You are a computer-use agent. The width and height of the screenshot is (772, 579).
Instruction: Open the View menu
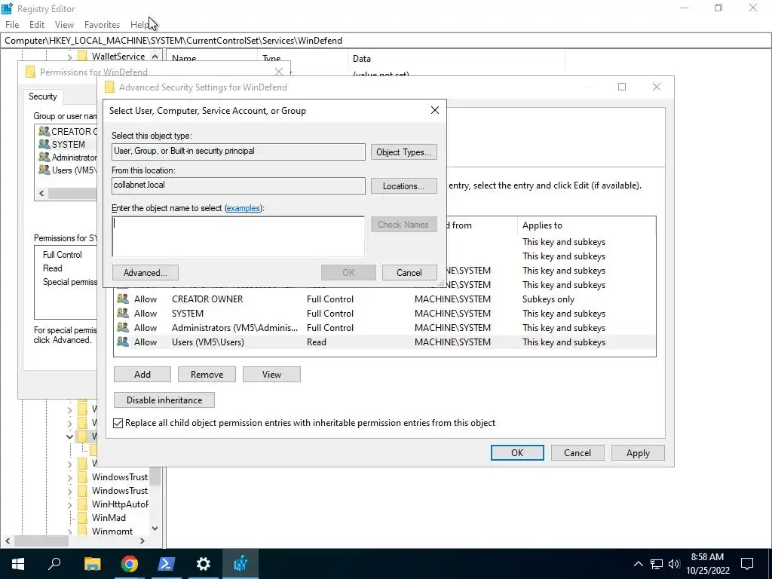click(64, 25)
